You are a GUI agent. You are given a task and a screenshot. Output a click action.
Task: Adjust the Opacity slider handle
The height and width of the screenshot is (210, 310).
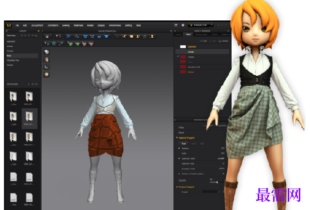pyautogui.click(x=217, y=182)
